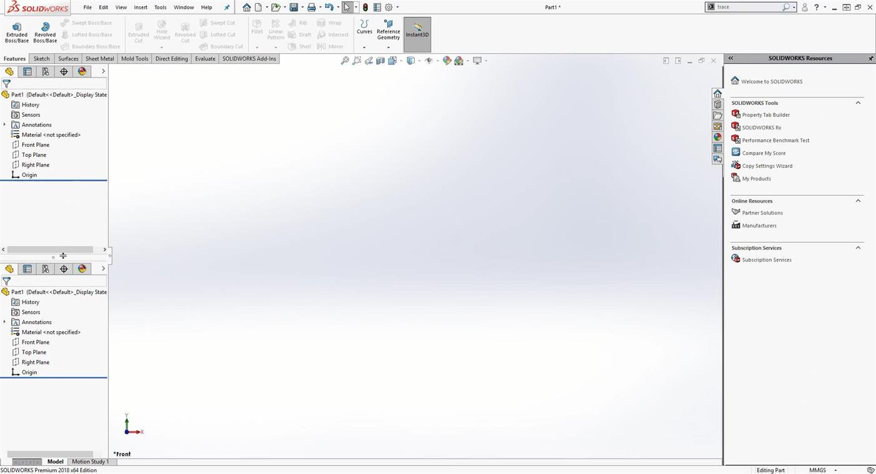The width and height of the screenshot is (876, 474).
Task: Open the Design Library task pane
Action: tap(718, 104)
